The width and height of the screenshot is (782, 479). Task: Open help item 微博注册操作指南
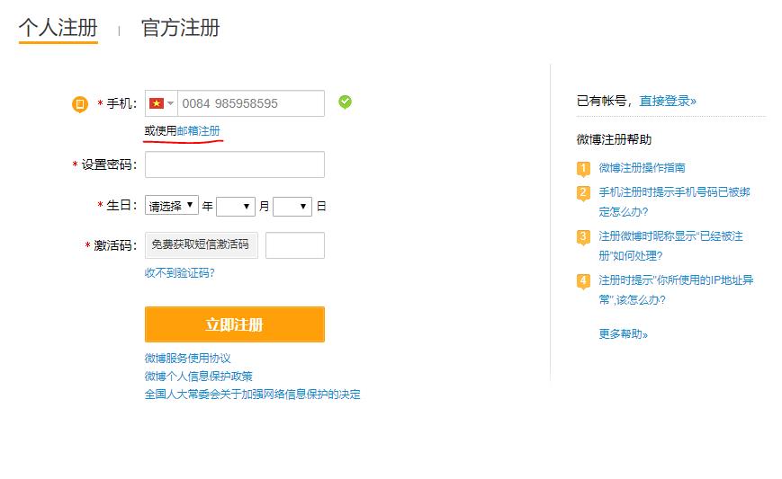[x=642, y=168]
